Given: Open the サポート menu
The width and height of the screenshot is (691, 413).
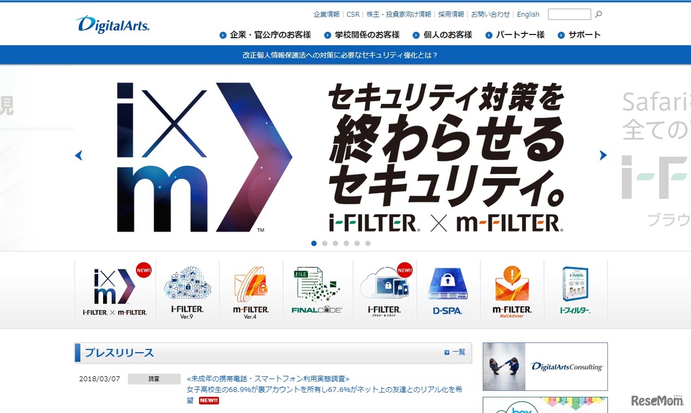Looking at the screenshot, I should coord(579,35).
